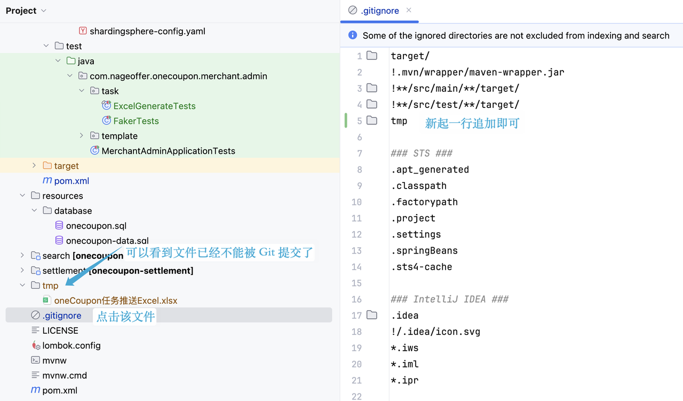Expand the search module

[22, 255]
